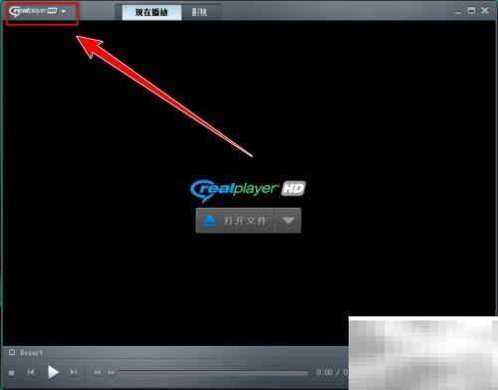This screenshot has width=498, height=390.
Task: Click on the playback seek bar
Action: click(213, 373)
